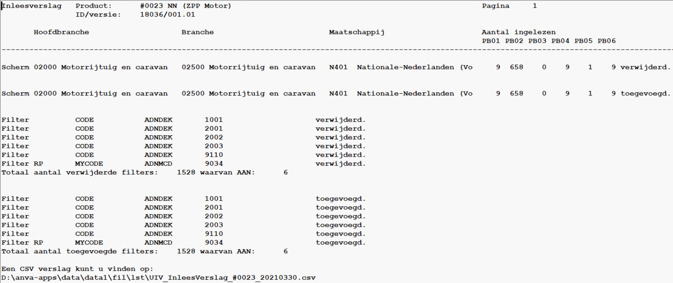
Task: Click the ID/versie value 18036/001.01
Action: pos(167,15)
